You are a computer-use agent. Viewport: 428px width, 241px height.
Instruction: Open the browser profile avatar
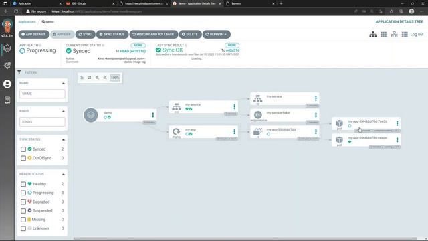(411, 11)
